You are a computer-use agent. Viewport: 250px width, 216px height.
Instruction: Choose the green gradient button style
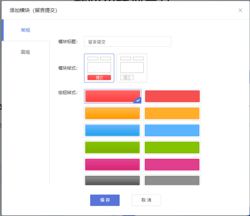click(x=112, y=147)
